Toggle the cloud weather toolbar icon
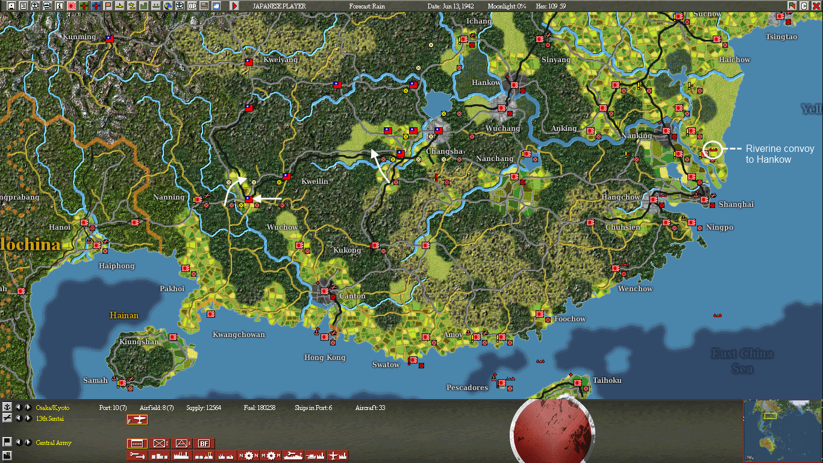Screen dimensions: 823x463 (x=216, y=5)
